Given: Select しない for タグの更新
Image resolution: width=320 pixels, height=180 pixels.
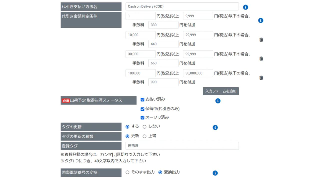Looking at the screenshot, I should [144, 127].
